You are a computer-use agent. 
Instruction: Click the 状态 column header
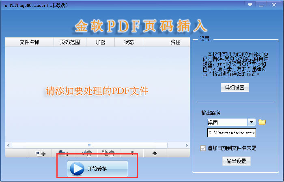(x=129, y=42)
